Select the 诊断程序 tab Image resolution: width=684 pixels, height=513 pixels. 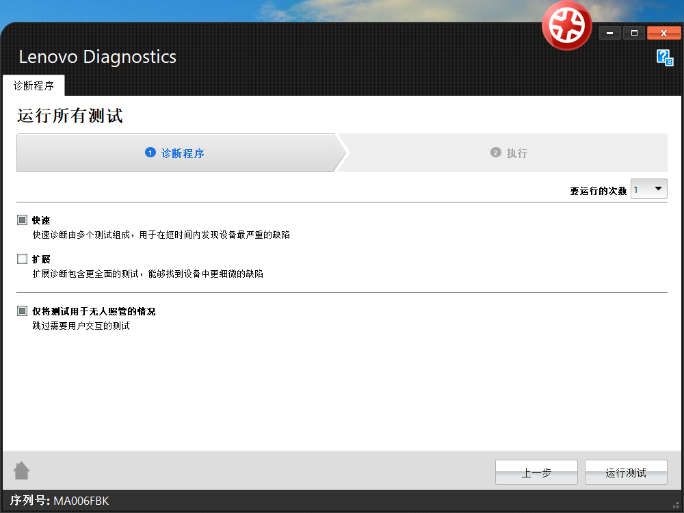pyautogui.click(x=34, y=85)
